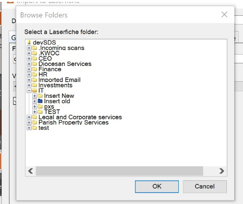Expand the pxs subfolder
The height and width of the screenshot is (204, 243).
(35, 107)
